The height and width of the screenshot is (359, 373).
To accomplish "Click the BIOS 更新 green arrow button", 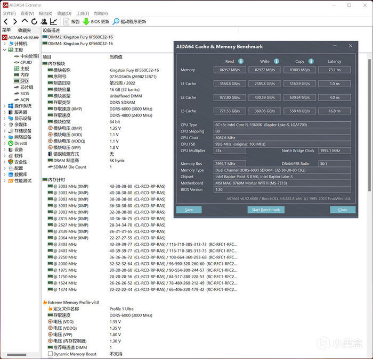I will (x=96, y=22).
